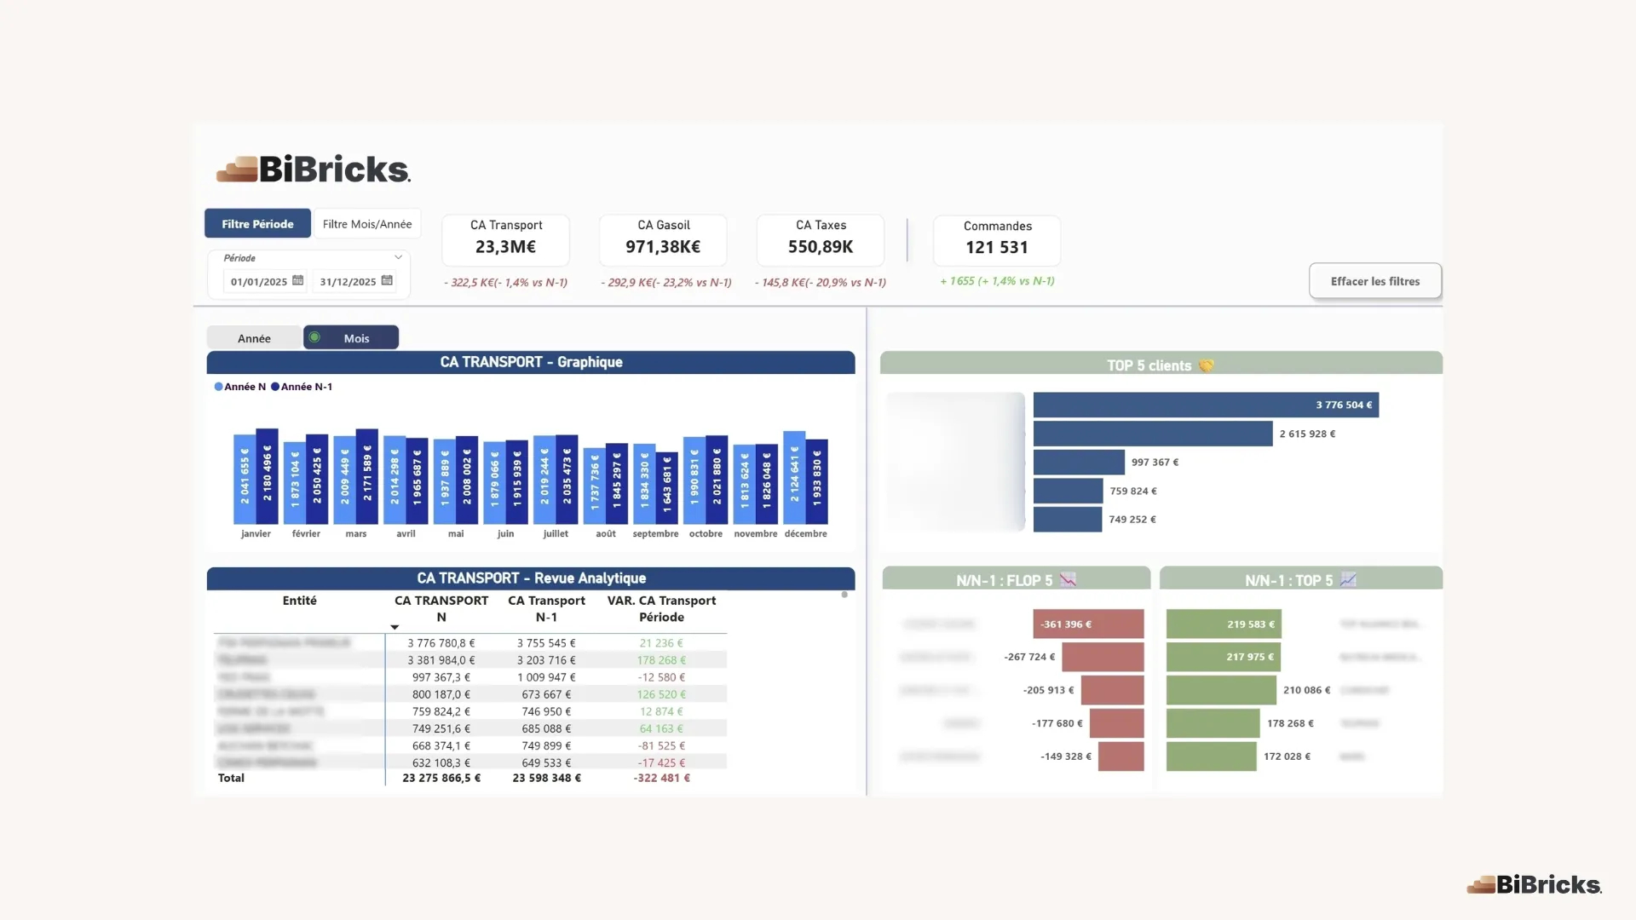Screen dimensions: 1636x920
Task: Click the upward chart icon in TOP 5 header
Action: 1348,580
